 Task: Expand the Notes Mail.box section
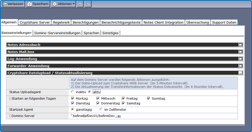click(x=240, y=52)
